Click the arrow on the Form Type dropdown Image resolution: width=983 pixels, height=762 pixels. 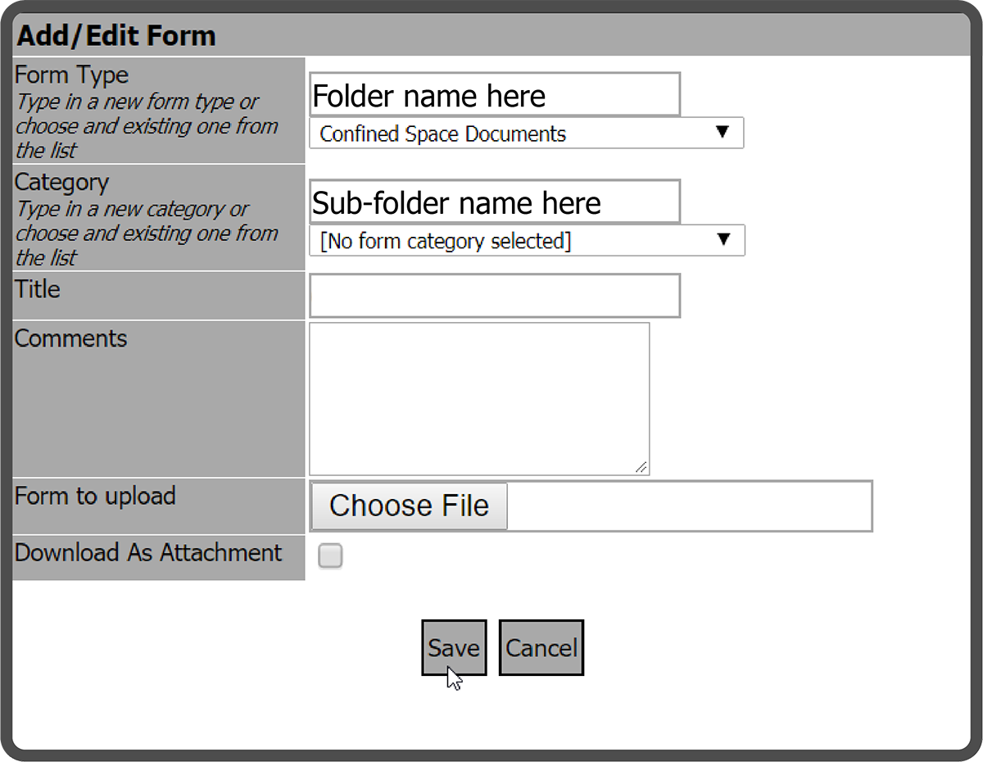[722, 133]
